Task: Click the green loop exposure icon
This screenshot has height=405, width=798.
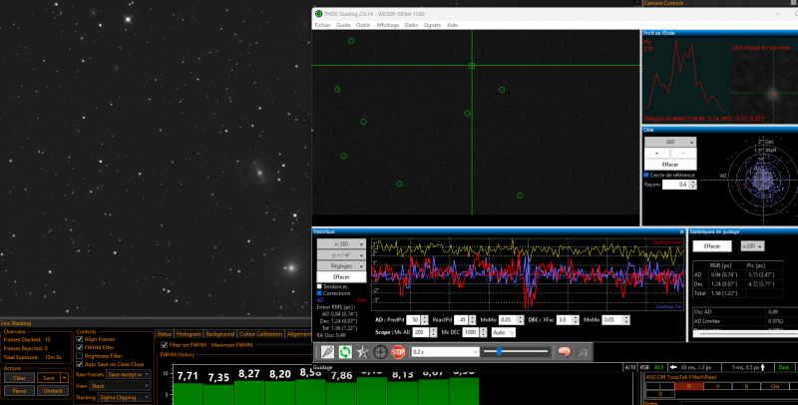Action: click(345, 351)
